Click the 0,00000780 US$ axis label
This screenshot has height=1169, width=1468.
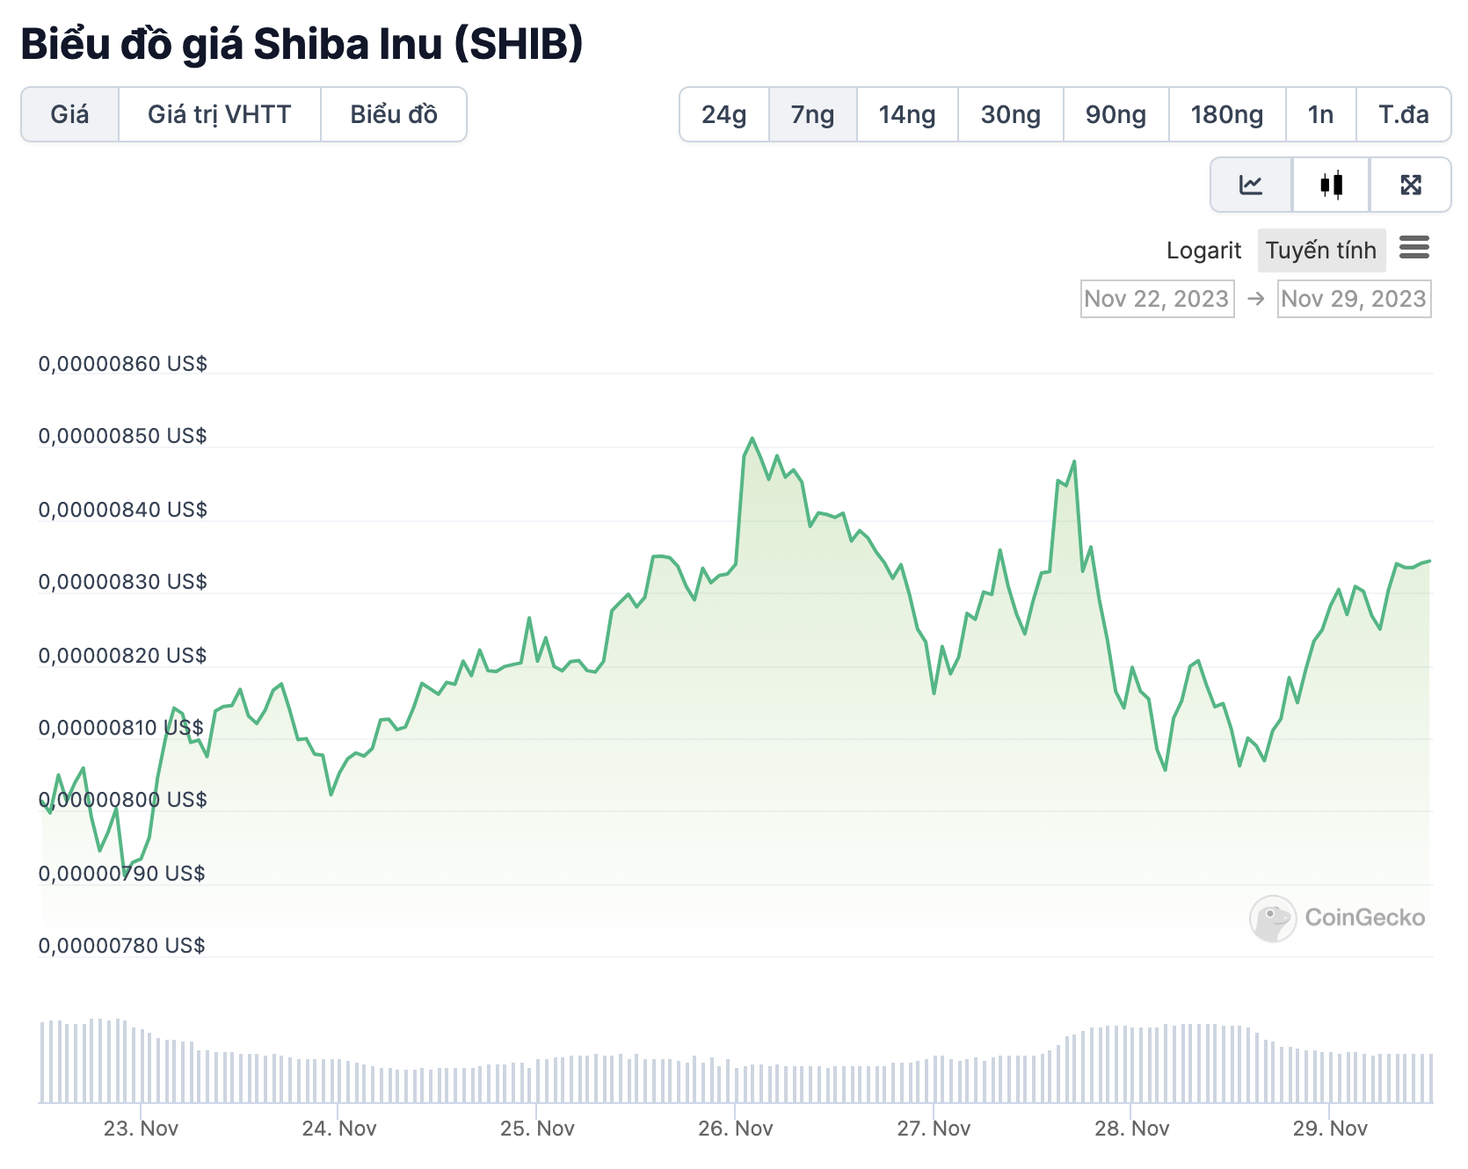click(x=122, y=946)
